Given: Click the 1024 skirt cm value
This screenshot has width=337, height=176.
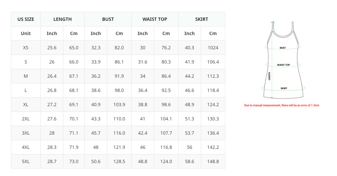Looking at the screenshot, I should pyautogui.click(x=213, y=48).
